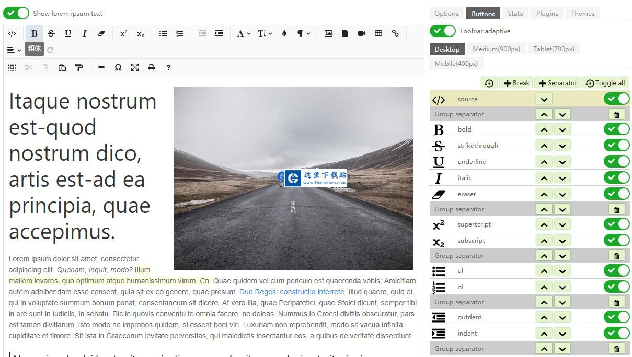Open the fill color droplet picker
The width and height of the screenshot is (632, 357).
284,33
